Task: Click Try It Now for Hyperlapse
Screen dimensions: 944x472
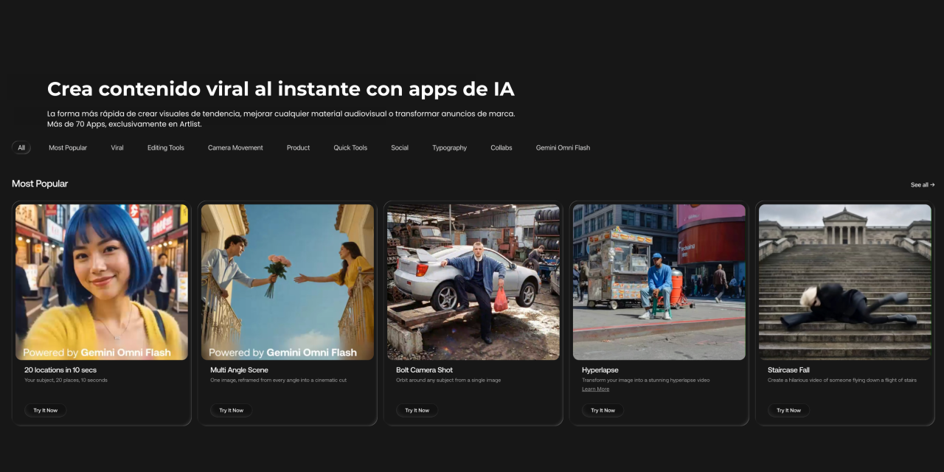Action: coord(603,410)
